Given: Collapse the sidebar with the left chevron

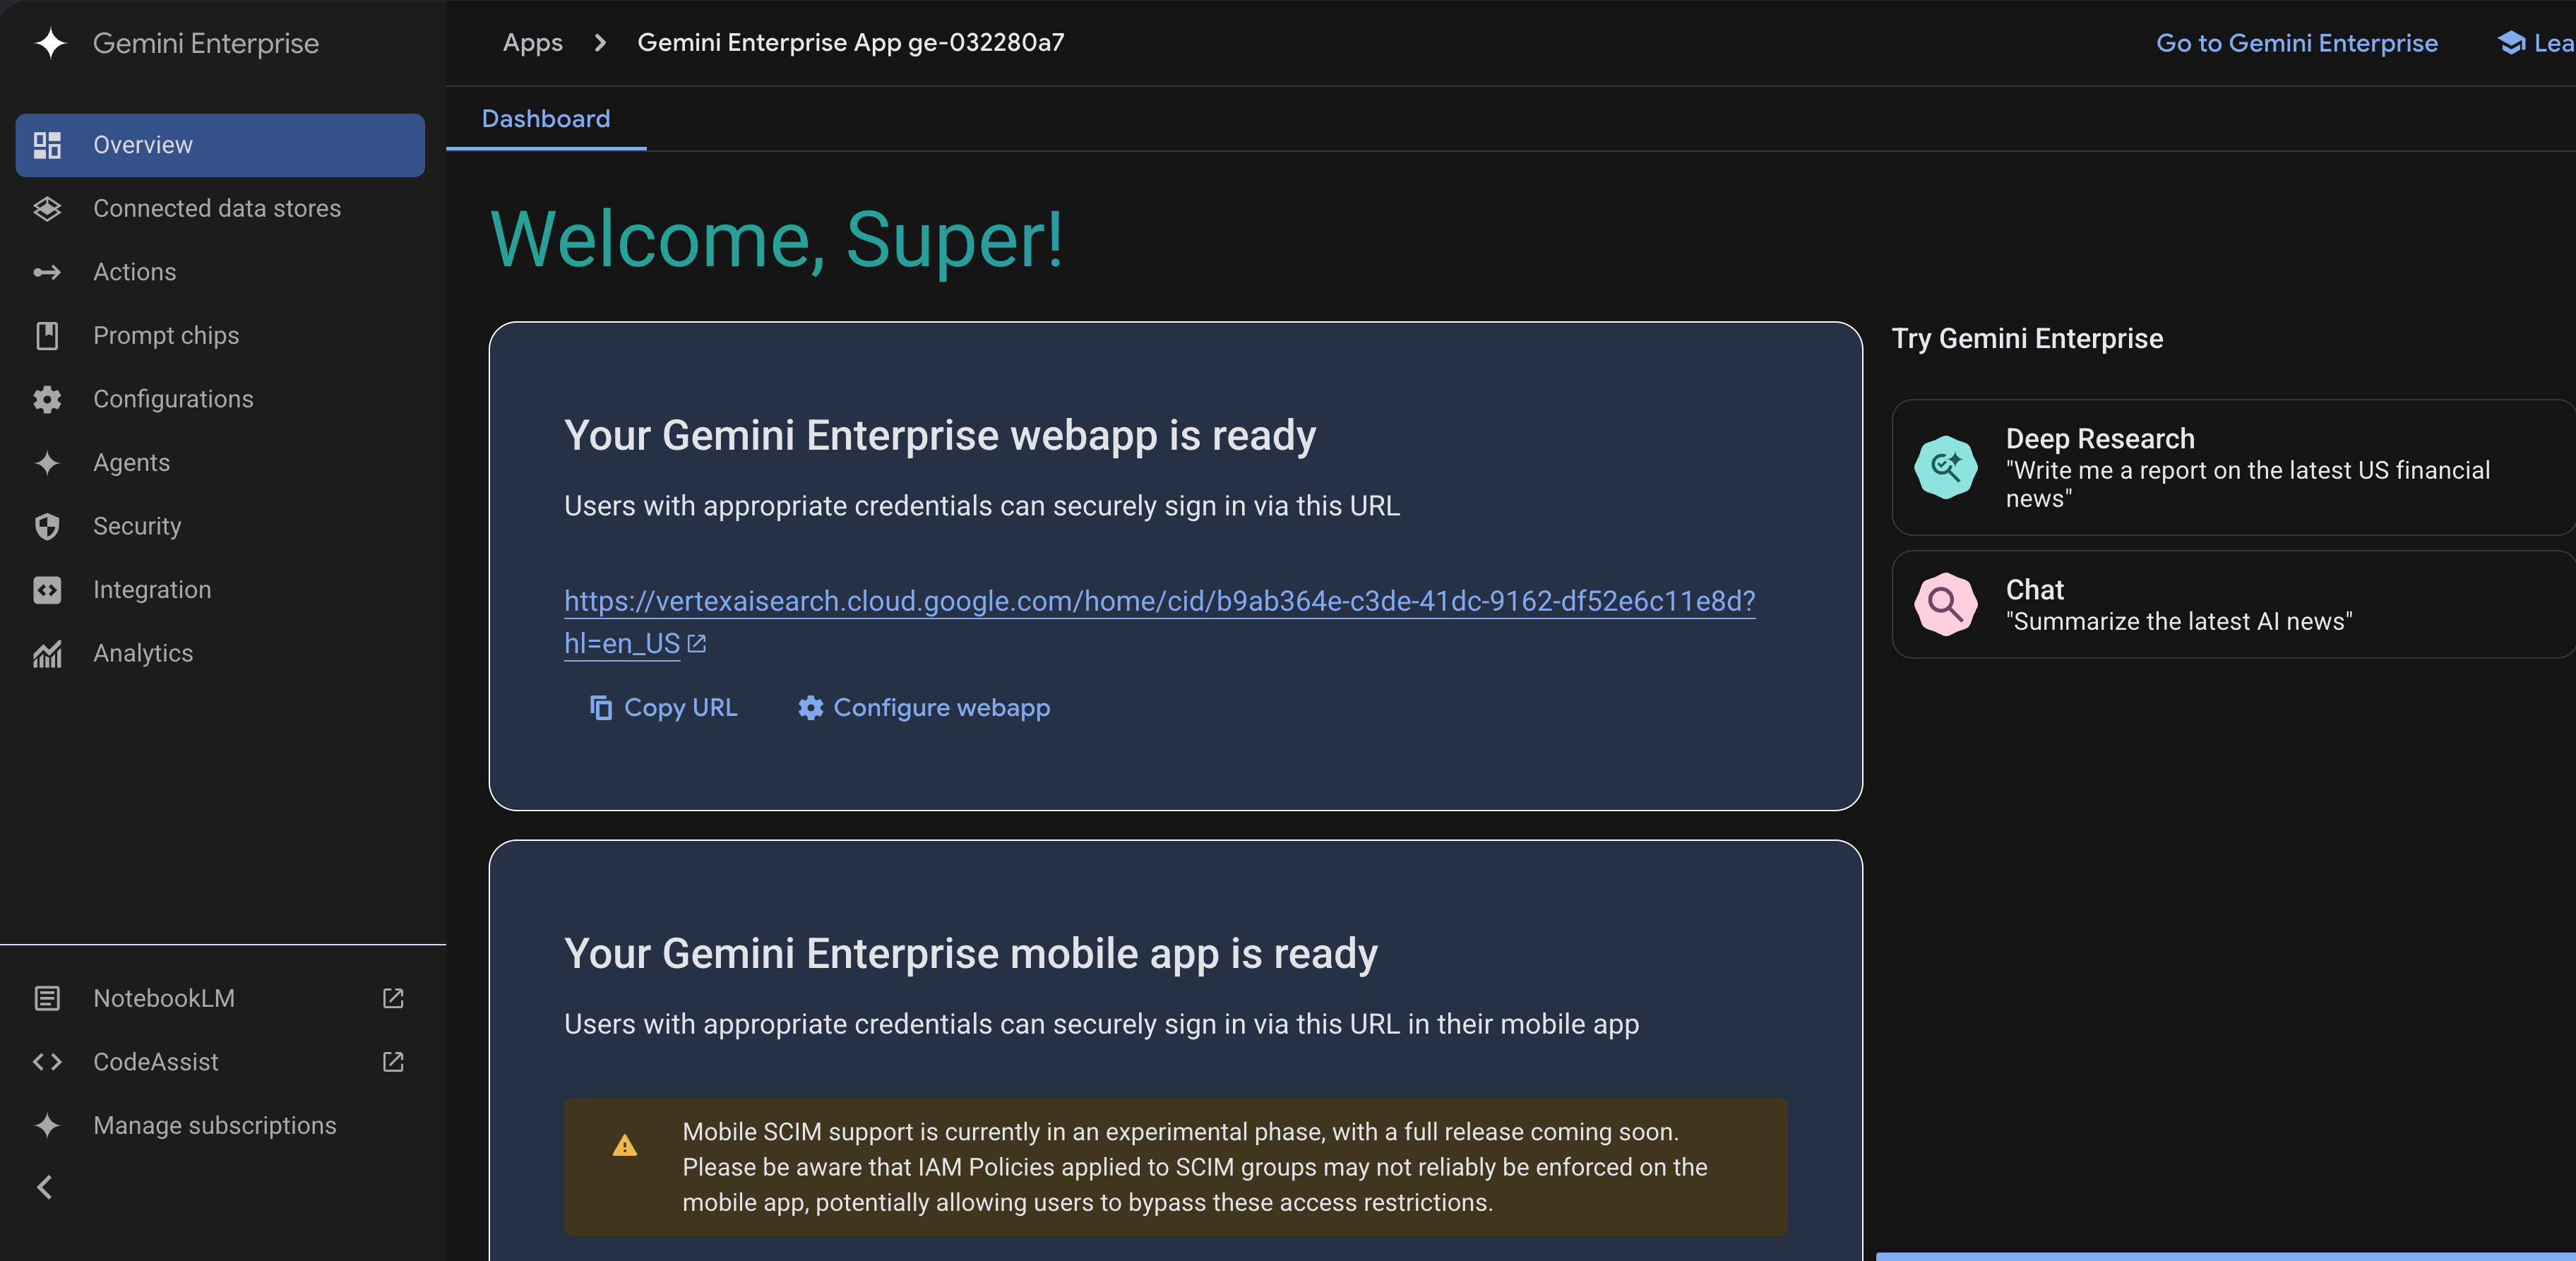Looking at the screenshot, I should pos(45,1187).
